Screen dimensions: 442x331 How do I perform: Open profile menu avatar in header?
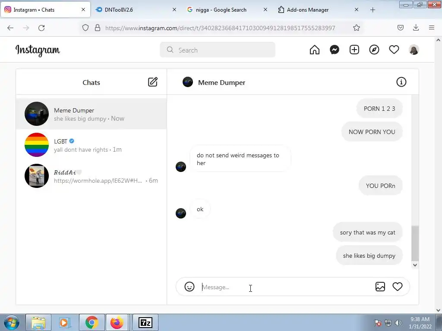pos(414,50)
